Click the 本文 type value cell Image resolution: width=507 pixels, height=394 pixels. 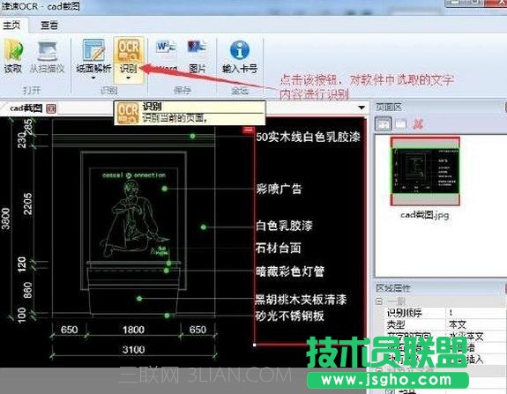click(477, 324)
